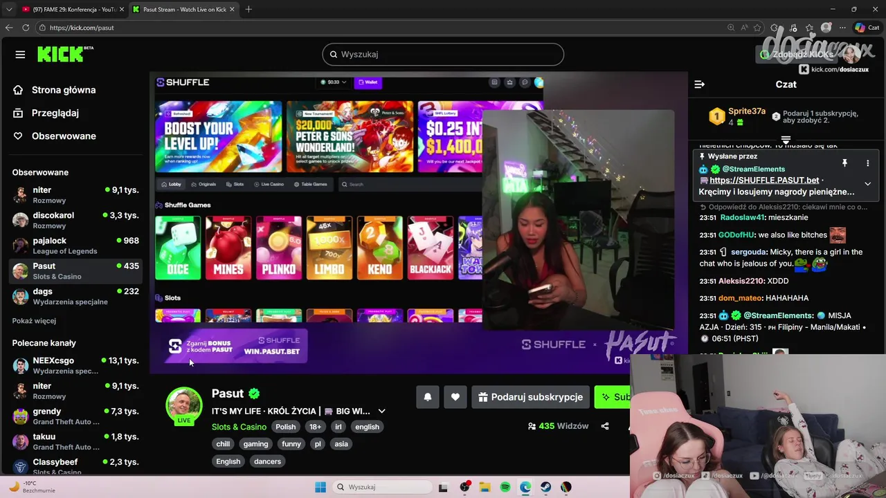Select the lowercase english tag
Image resolution: width=886 pixels, height=498 pixels.
click(x=367, y=427)
